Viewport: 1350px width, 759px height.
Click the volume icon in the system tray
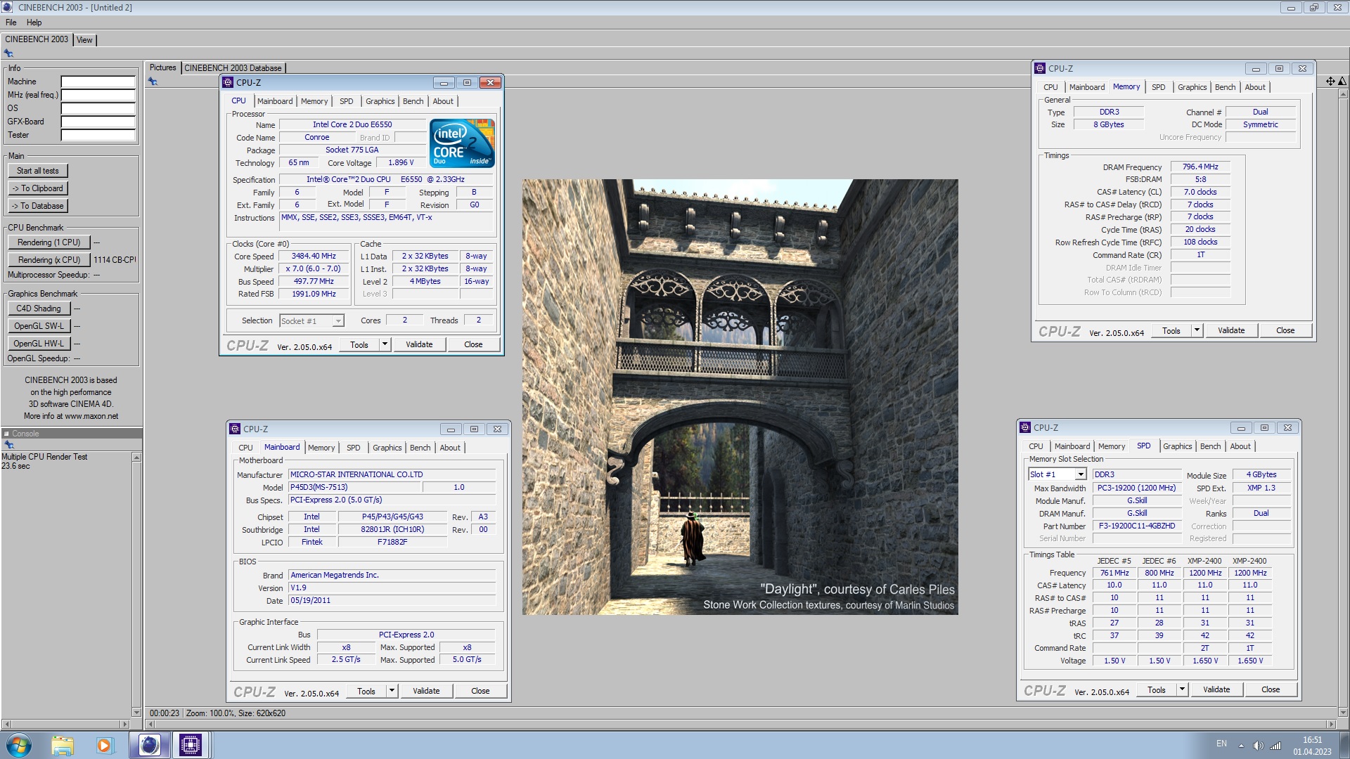point(1258,746)
